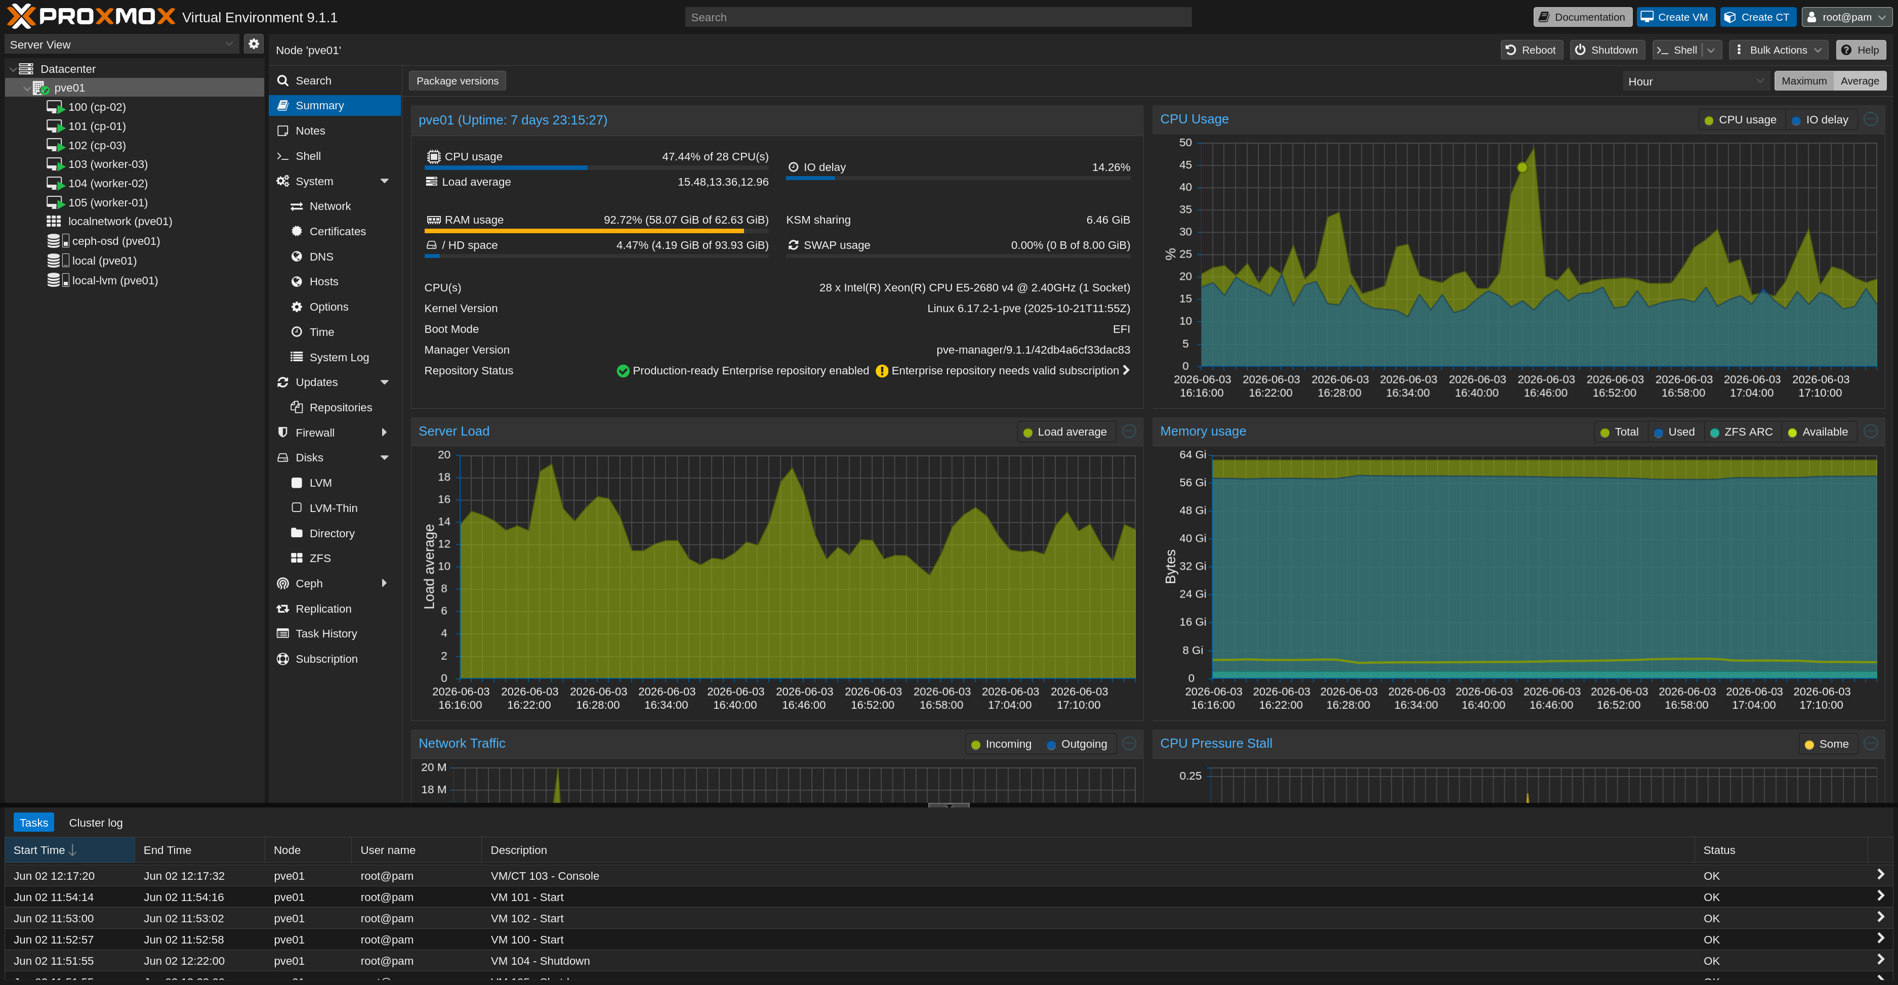
Task: Collapse the pve01 tree node
Action: click(27, 89)
